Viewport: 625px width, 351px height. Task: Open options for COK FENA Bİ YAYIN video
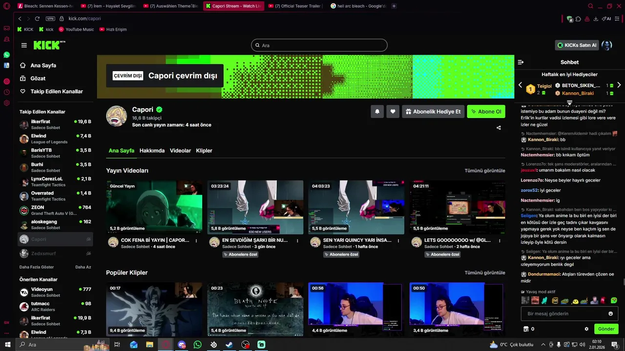[x=196, y=240]
